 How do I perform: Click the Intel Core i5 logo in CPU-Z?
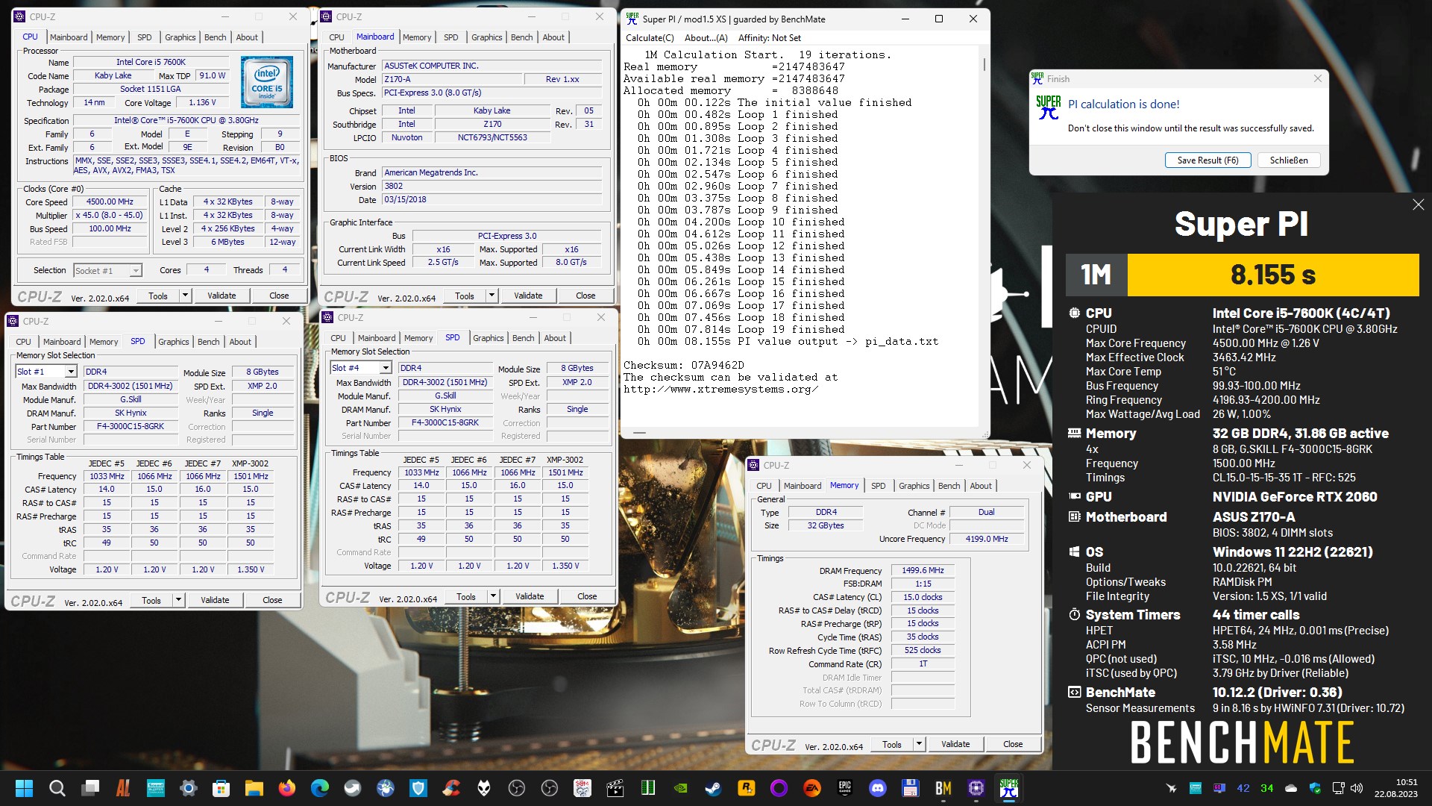267,83
